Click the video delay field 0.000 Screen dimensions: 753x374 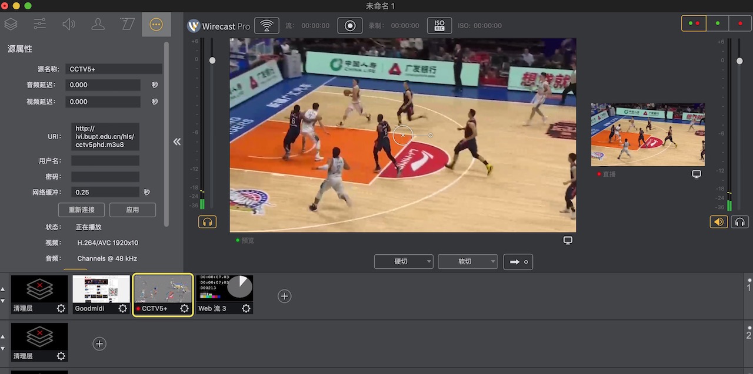click(103, 102)
